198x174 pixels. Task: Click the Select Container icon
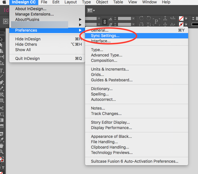(165, 18)
